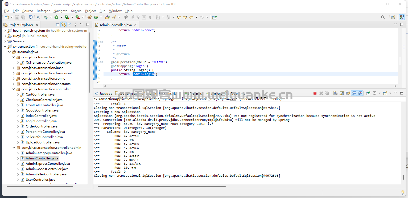Click the Debug bug icon in toolbar

[x=46, y=17]
